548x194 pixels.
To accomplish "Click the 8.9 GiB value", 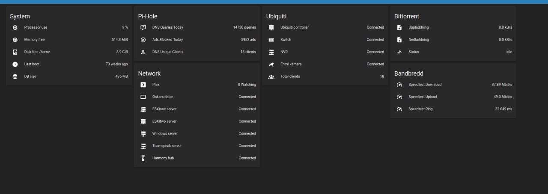I will point(122,52).
